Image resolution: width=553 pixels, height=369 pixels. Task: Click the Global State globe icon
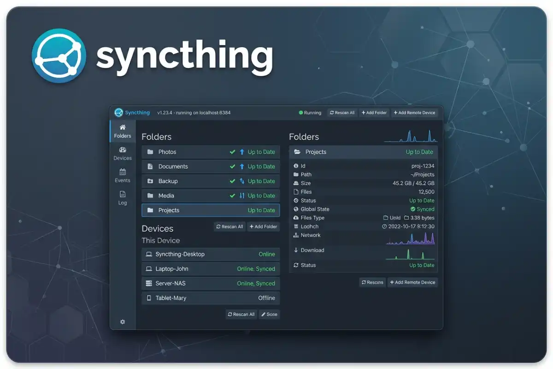pyautogui.click(x=296, y=209)
